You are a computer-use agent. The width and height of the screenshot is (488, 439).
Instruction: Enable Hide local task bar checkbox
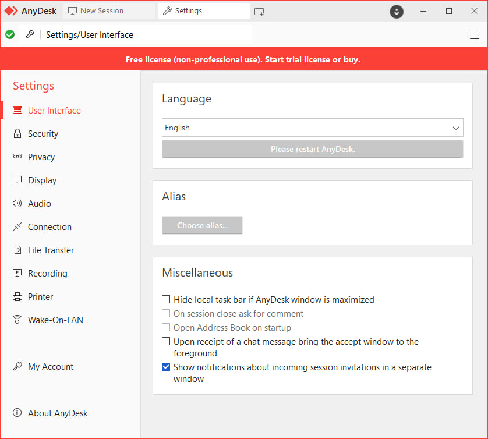tap(167, 300)
